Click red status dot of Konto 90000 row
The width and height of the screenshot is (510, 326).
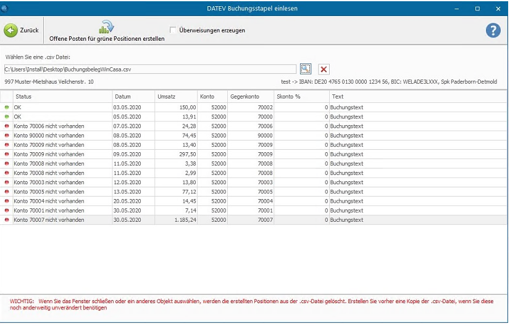7,136
